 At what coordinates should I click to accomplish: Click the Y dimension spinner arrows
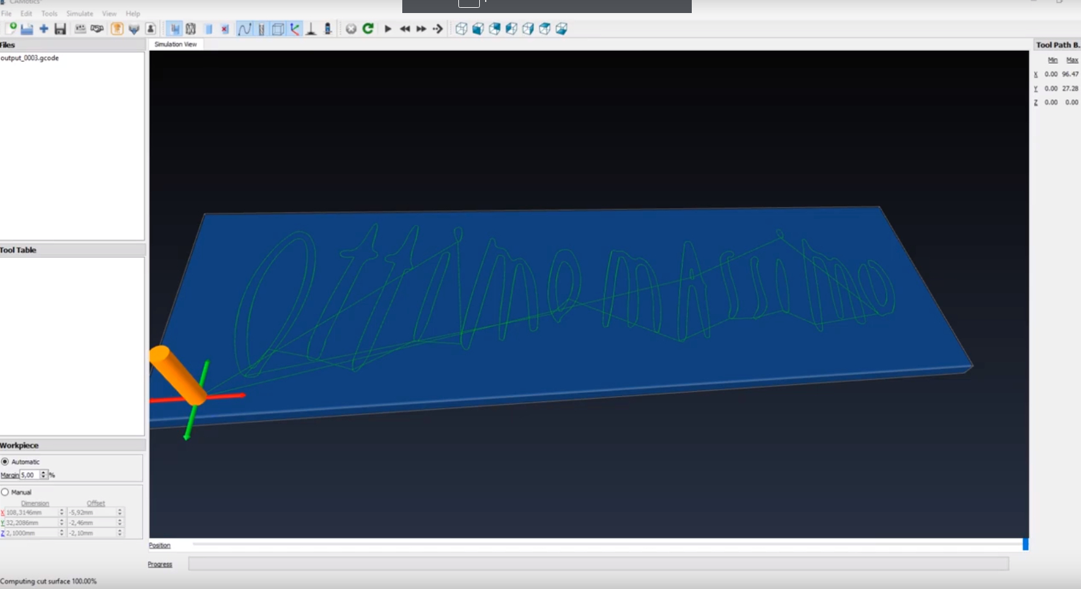(62, 523)
